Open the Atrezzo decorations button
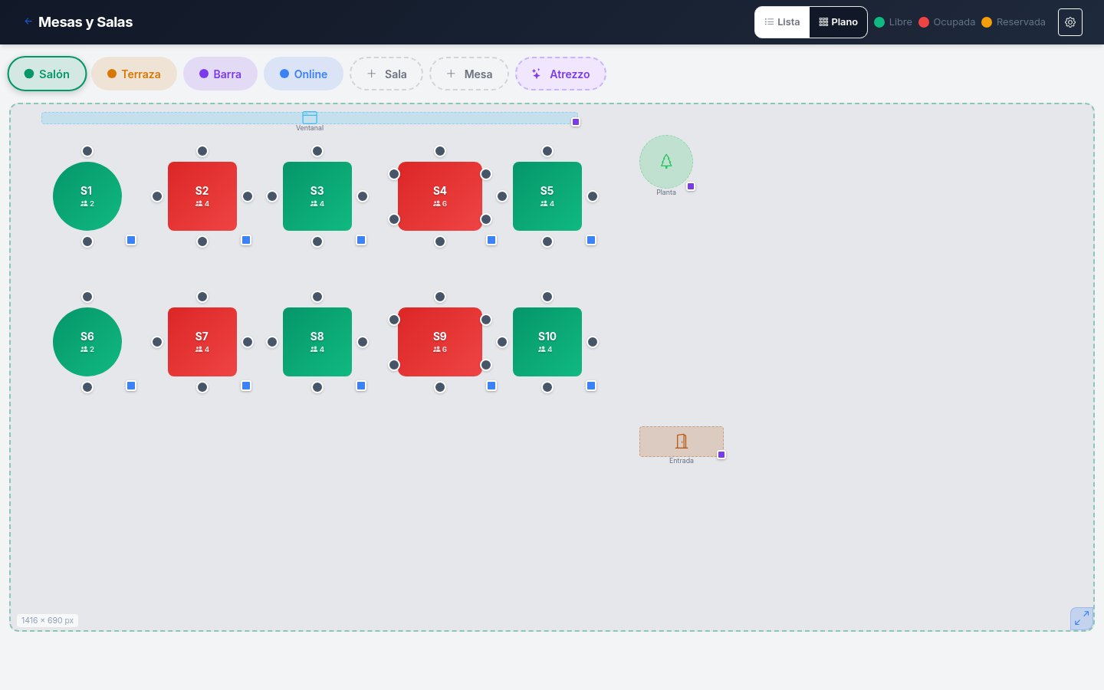1104x690 pixels. [x=560, y=74]
